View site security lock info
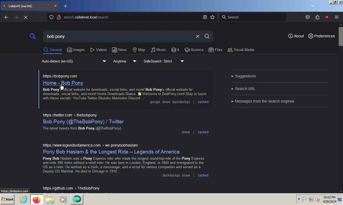Viewport: 343px width, 205px height. (x=59, y=17)
